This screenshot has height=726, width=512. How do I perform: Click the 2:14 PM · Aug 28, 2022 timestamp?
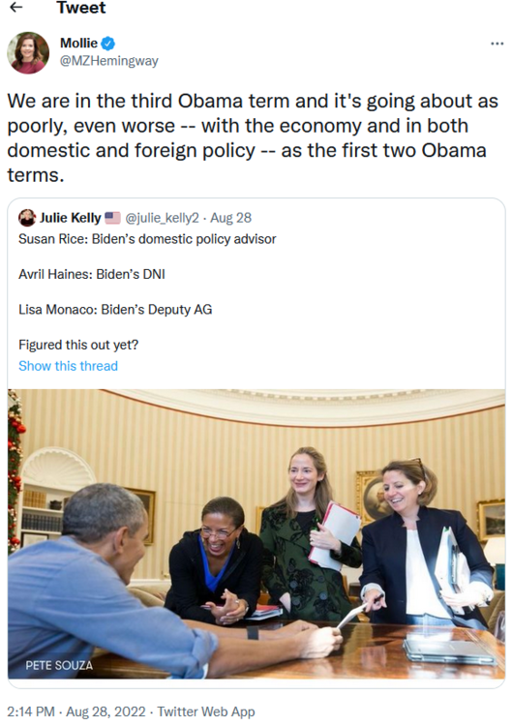[76, 711]
